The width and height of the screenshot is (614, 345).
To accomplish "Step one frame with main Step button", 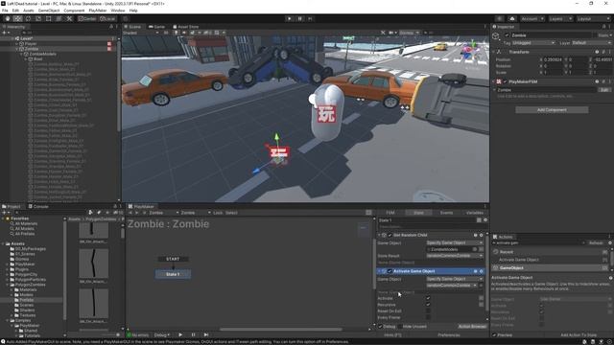I will [x=310, y=18].
